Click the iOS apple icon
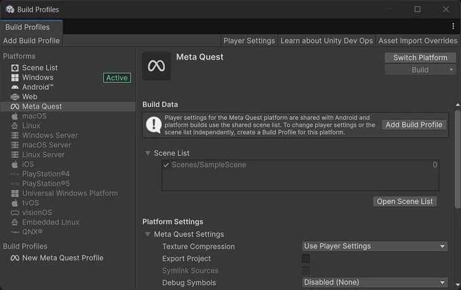The width and height of the screenshot is (461, 290). (x=15, y=164)
